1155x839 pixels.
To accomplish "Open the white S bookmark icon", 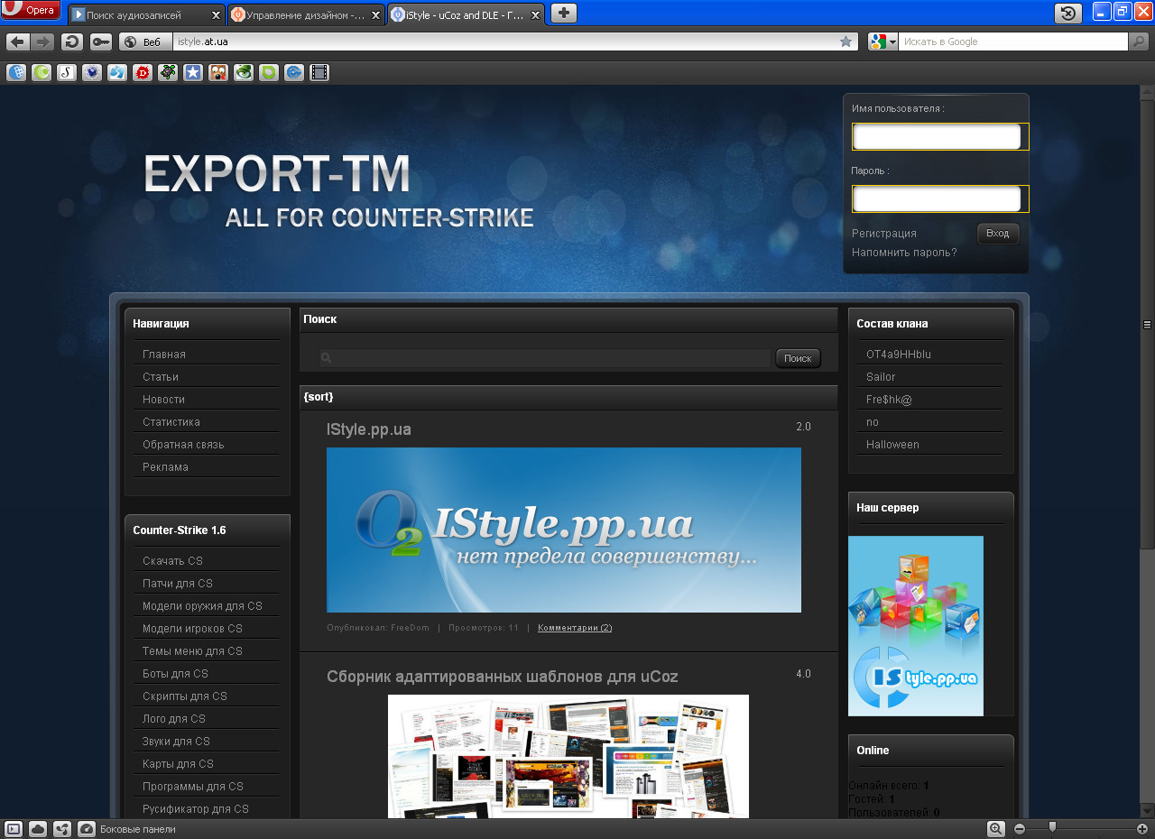I will tap(67, 73).
